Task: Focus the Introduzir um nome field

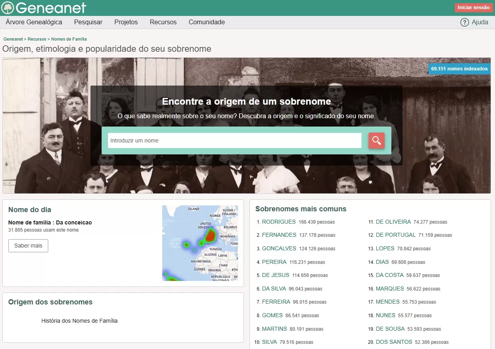Action: (235, 140)
